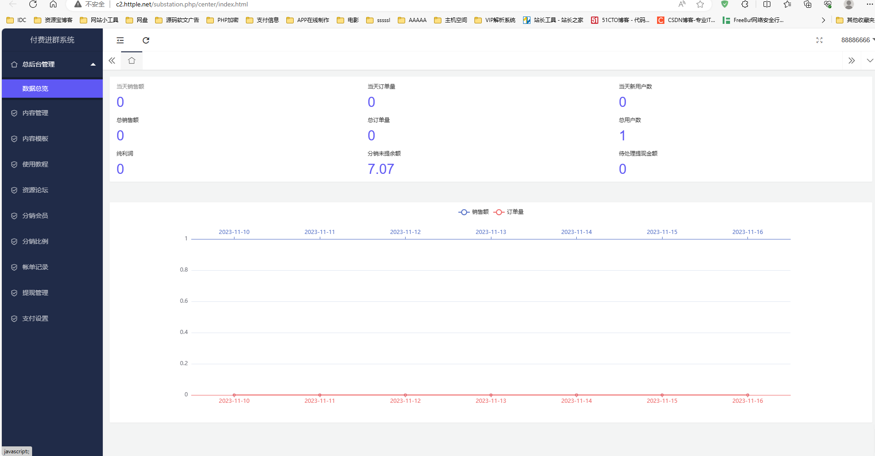Click the 2023-11-16 data point on the chart
875x456 pixels.
point(747,395)
